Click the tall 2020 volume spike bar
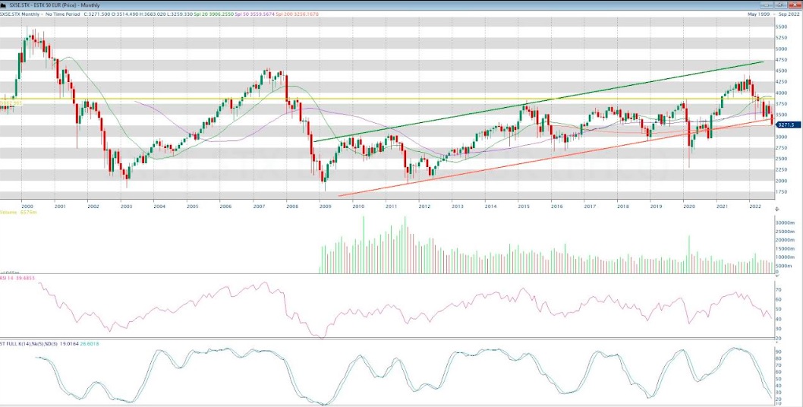This screenshot has width=803, height=407. pos(689,254)
